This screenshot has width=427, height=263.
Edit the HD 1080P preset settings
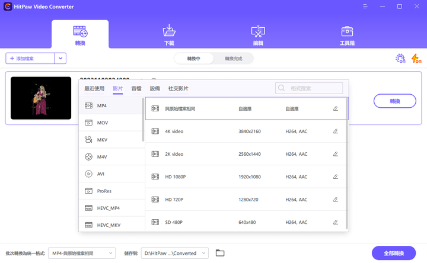click(336, 177)
